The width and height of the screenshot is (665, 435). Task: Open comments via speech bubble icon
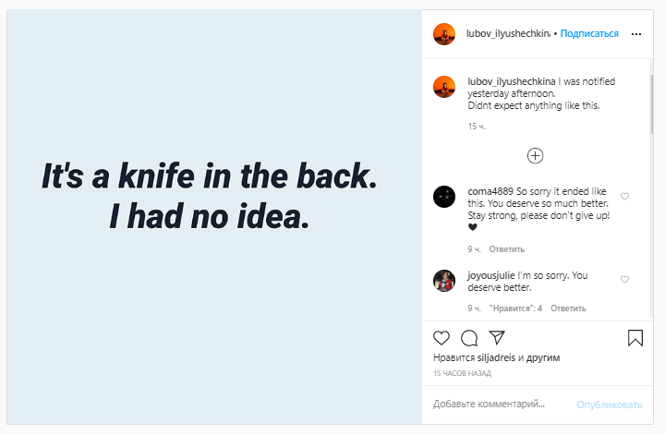click(x=469, y=338)
